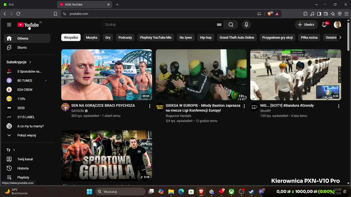Open a new browser tab
This screenshot has height=197, width=351.
pyautogui.click(x=117, y=5)
